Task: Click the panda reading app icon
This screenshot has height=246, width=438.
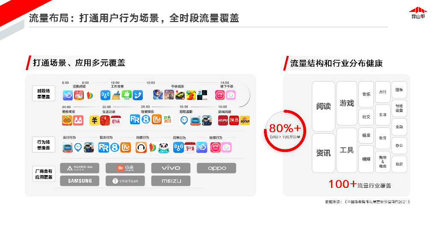Action: [164, 147]
